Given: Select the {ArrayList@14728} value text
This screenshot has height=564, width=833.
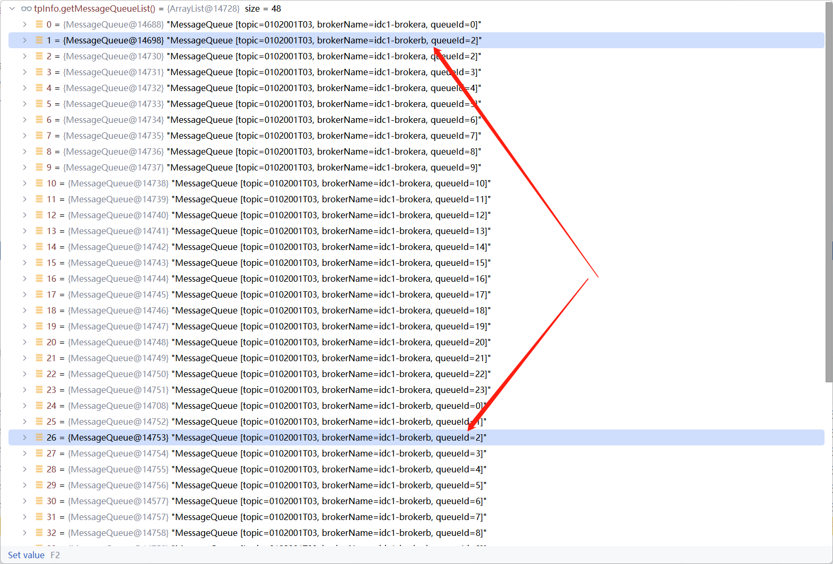Looking at the screenshot, I should (x=204, y=8).
